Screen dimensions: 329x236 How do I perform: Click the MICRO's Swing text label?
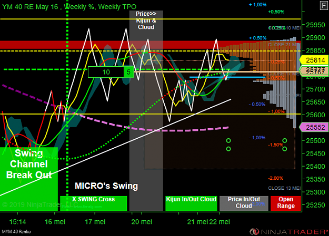point(106,186)
